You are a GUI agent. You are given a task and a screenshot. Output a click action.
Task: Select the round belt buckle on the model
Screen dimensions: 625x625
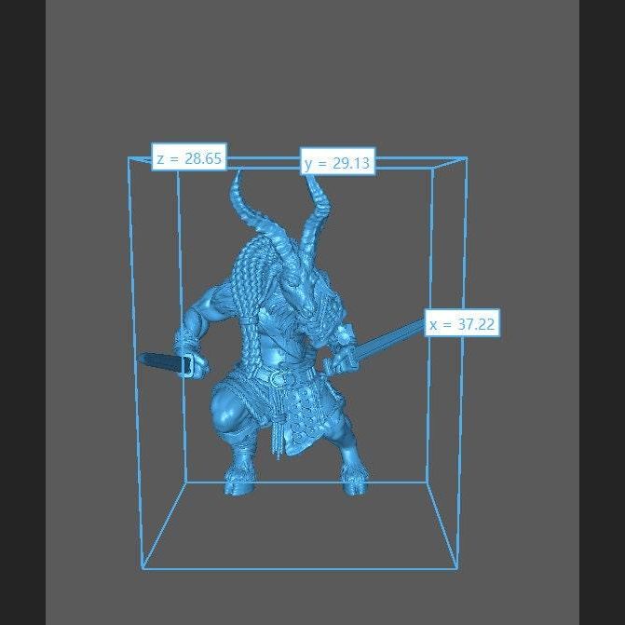tap(278, 378)
